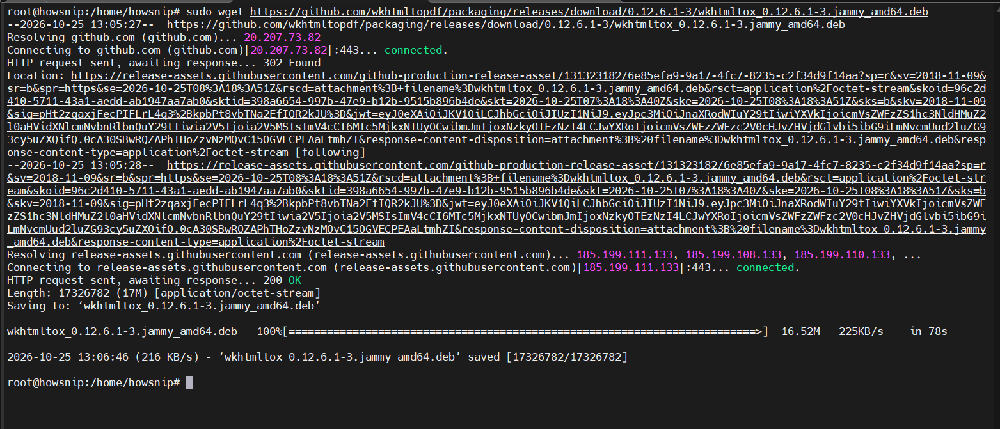Click 'Length: 17326782 (17M)' text

77,293
